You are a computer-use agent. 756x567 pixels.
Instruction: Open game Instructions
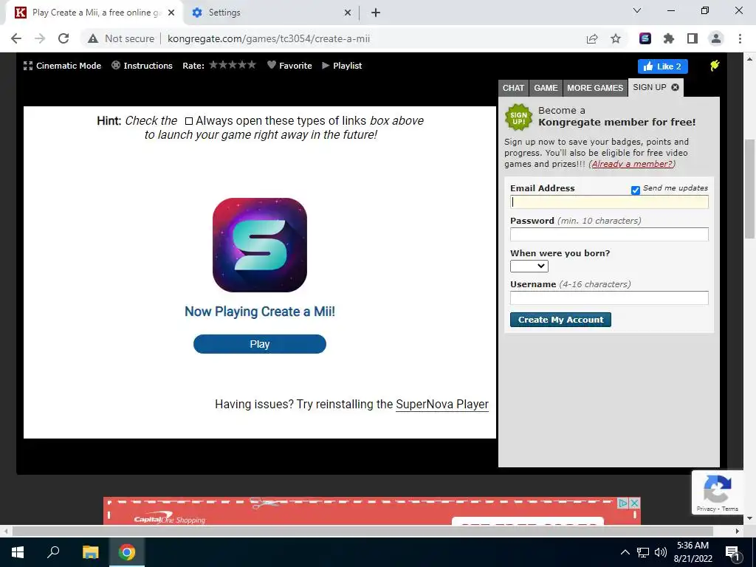[142, 66]
